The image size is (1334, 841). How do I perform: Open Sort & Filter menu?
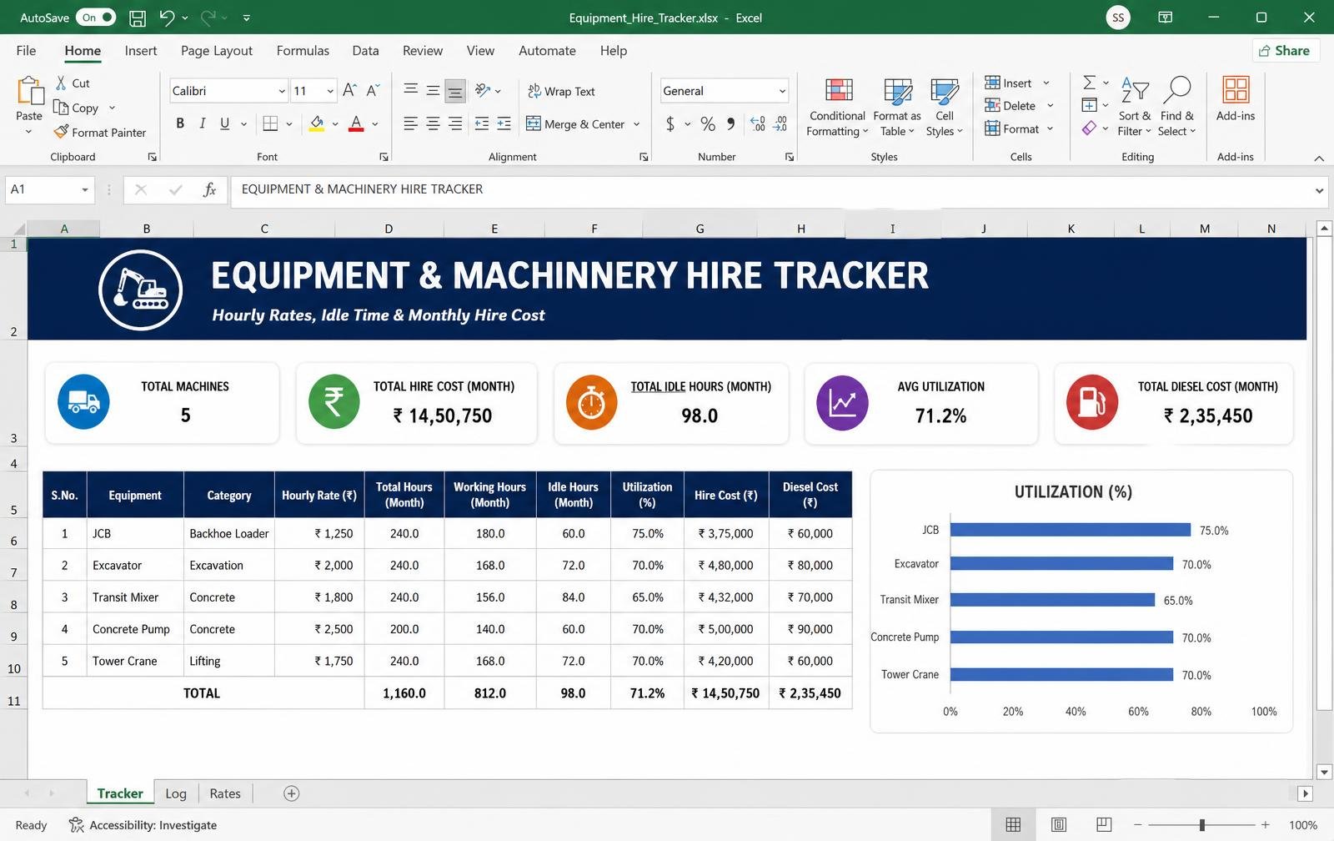coord(1135,107)
